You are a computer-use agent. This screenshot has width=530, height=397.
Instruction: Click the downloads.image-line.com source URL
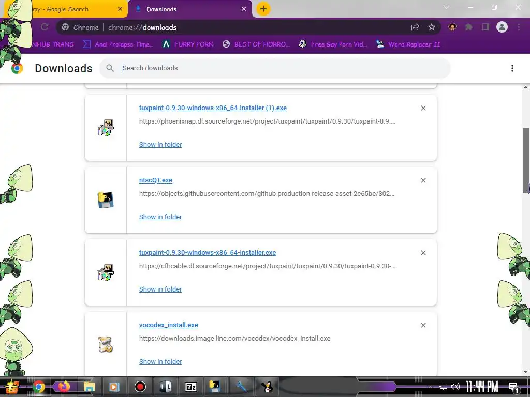[234, 338]
